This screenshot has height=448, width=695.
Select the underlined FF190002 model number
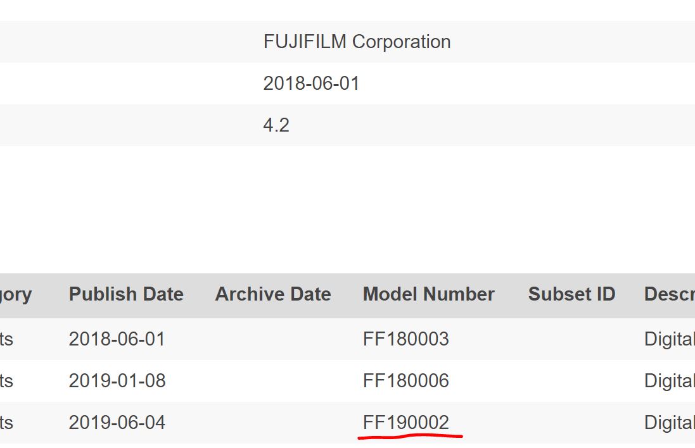pyautogui.click(x=405, y=423)
